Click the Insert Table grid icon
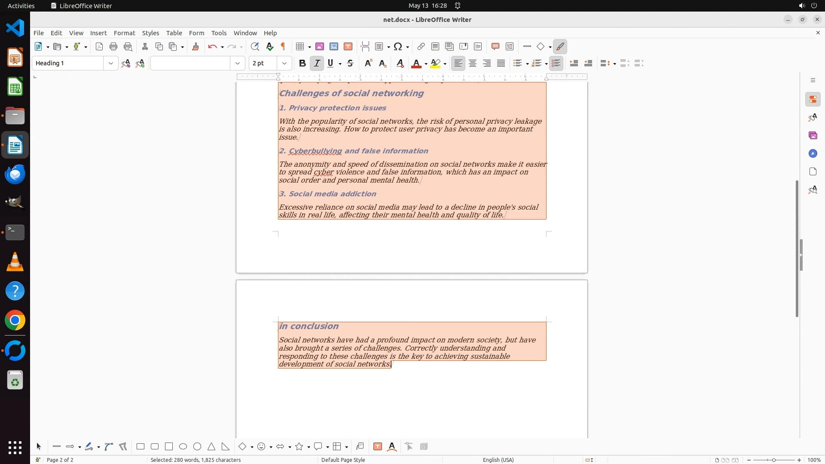Image resolution: width=825 pixels, height=464 pixels. 300,47
